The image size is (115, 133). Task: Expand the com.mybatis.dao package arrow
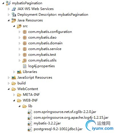[20, 37]
